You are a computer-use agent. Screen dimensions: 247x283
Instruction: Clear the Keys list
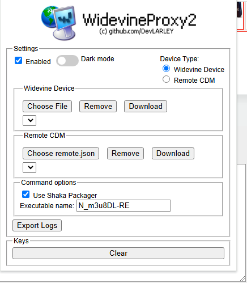click(118, 253)
